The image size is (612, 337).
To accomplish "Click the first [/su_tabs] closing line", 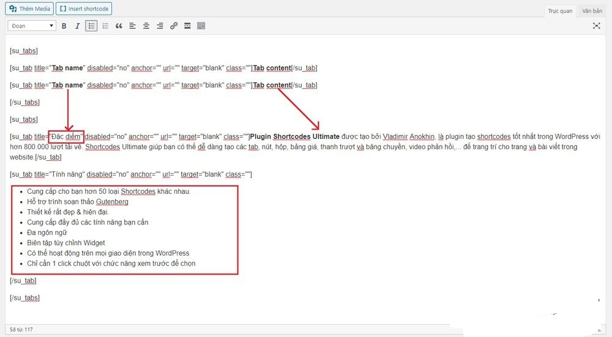I will point(24,103).
